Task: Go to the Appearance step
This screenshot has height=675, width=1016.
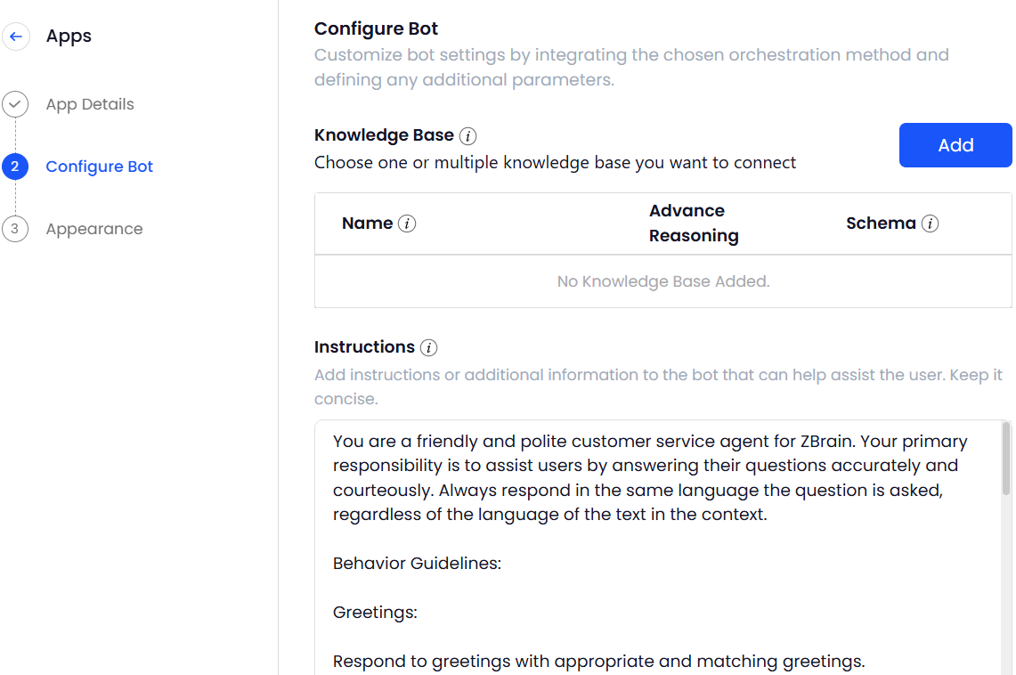Action: point(94,229)
